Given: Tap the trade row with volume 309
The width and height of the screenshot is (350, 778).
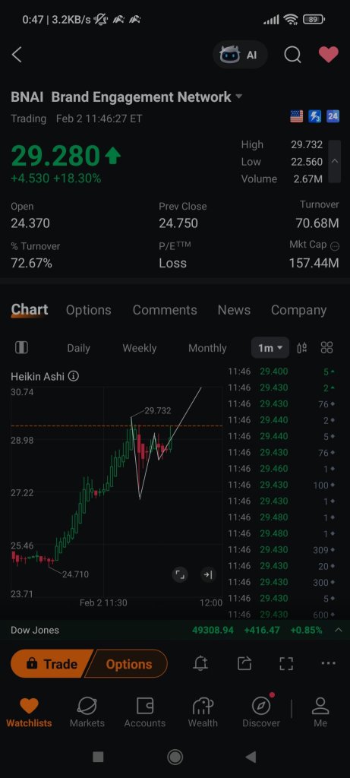Looking at the screenshot, I should [282, 550].
